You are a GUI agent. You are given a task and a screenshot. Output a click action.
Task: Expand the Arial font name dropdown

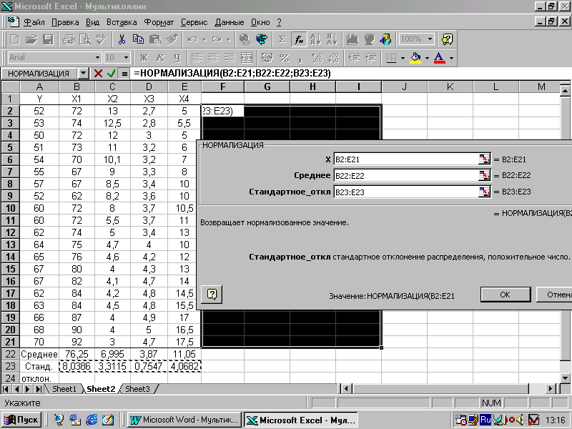[97, 58]
